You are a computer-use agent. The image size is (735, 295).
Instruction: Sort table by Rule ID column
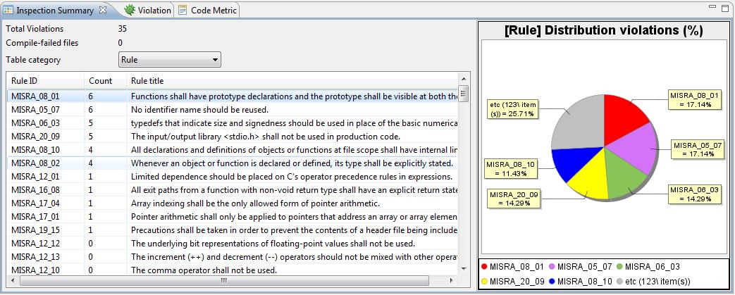45,81
